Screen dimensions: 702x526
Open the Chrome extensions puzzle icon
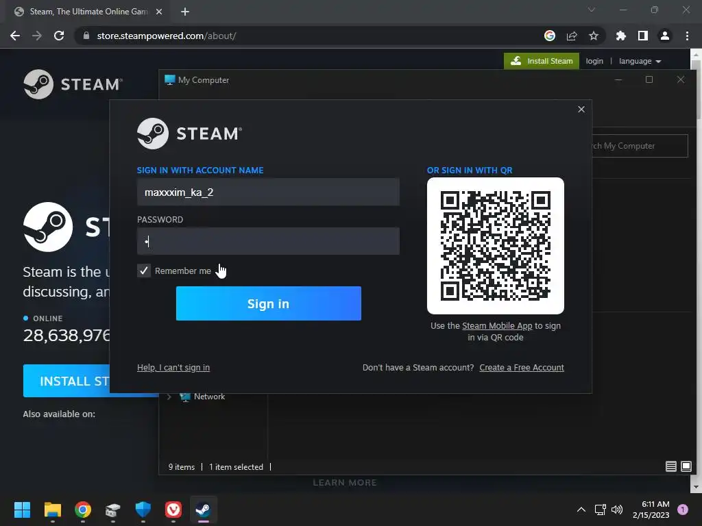[621, 36]
